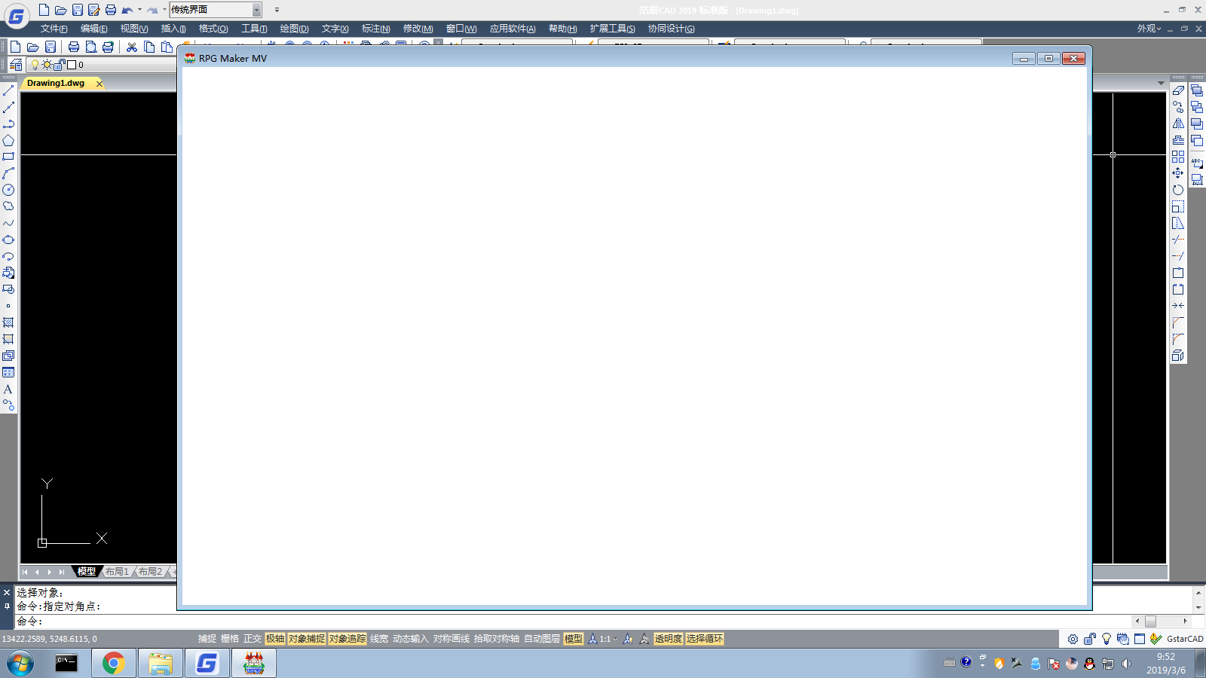Select the Explode modify tool
The image size is (1206, 678).
1178,356
